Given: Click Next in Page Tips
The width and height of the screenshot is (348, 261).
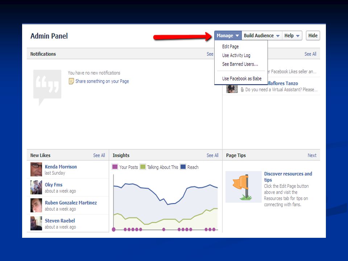Looking at the screenshot, I should point(312,156).
